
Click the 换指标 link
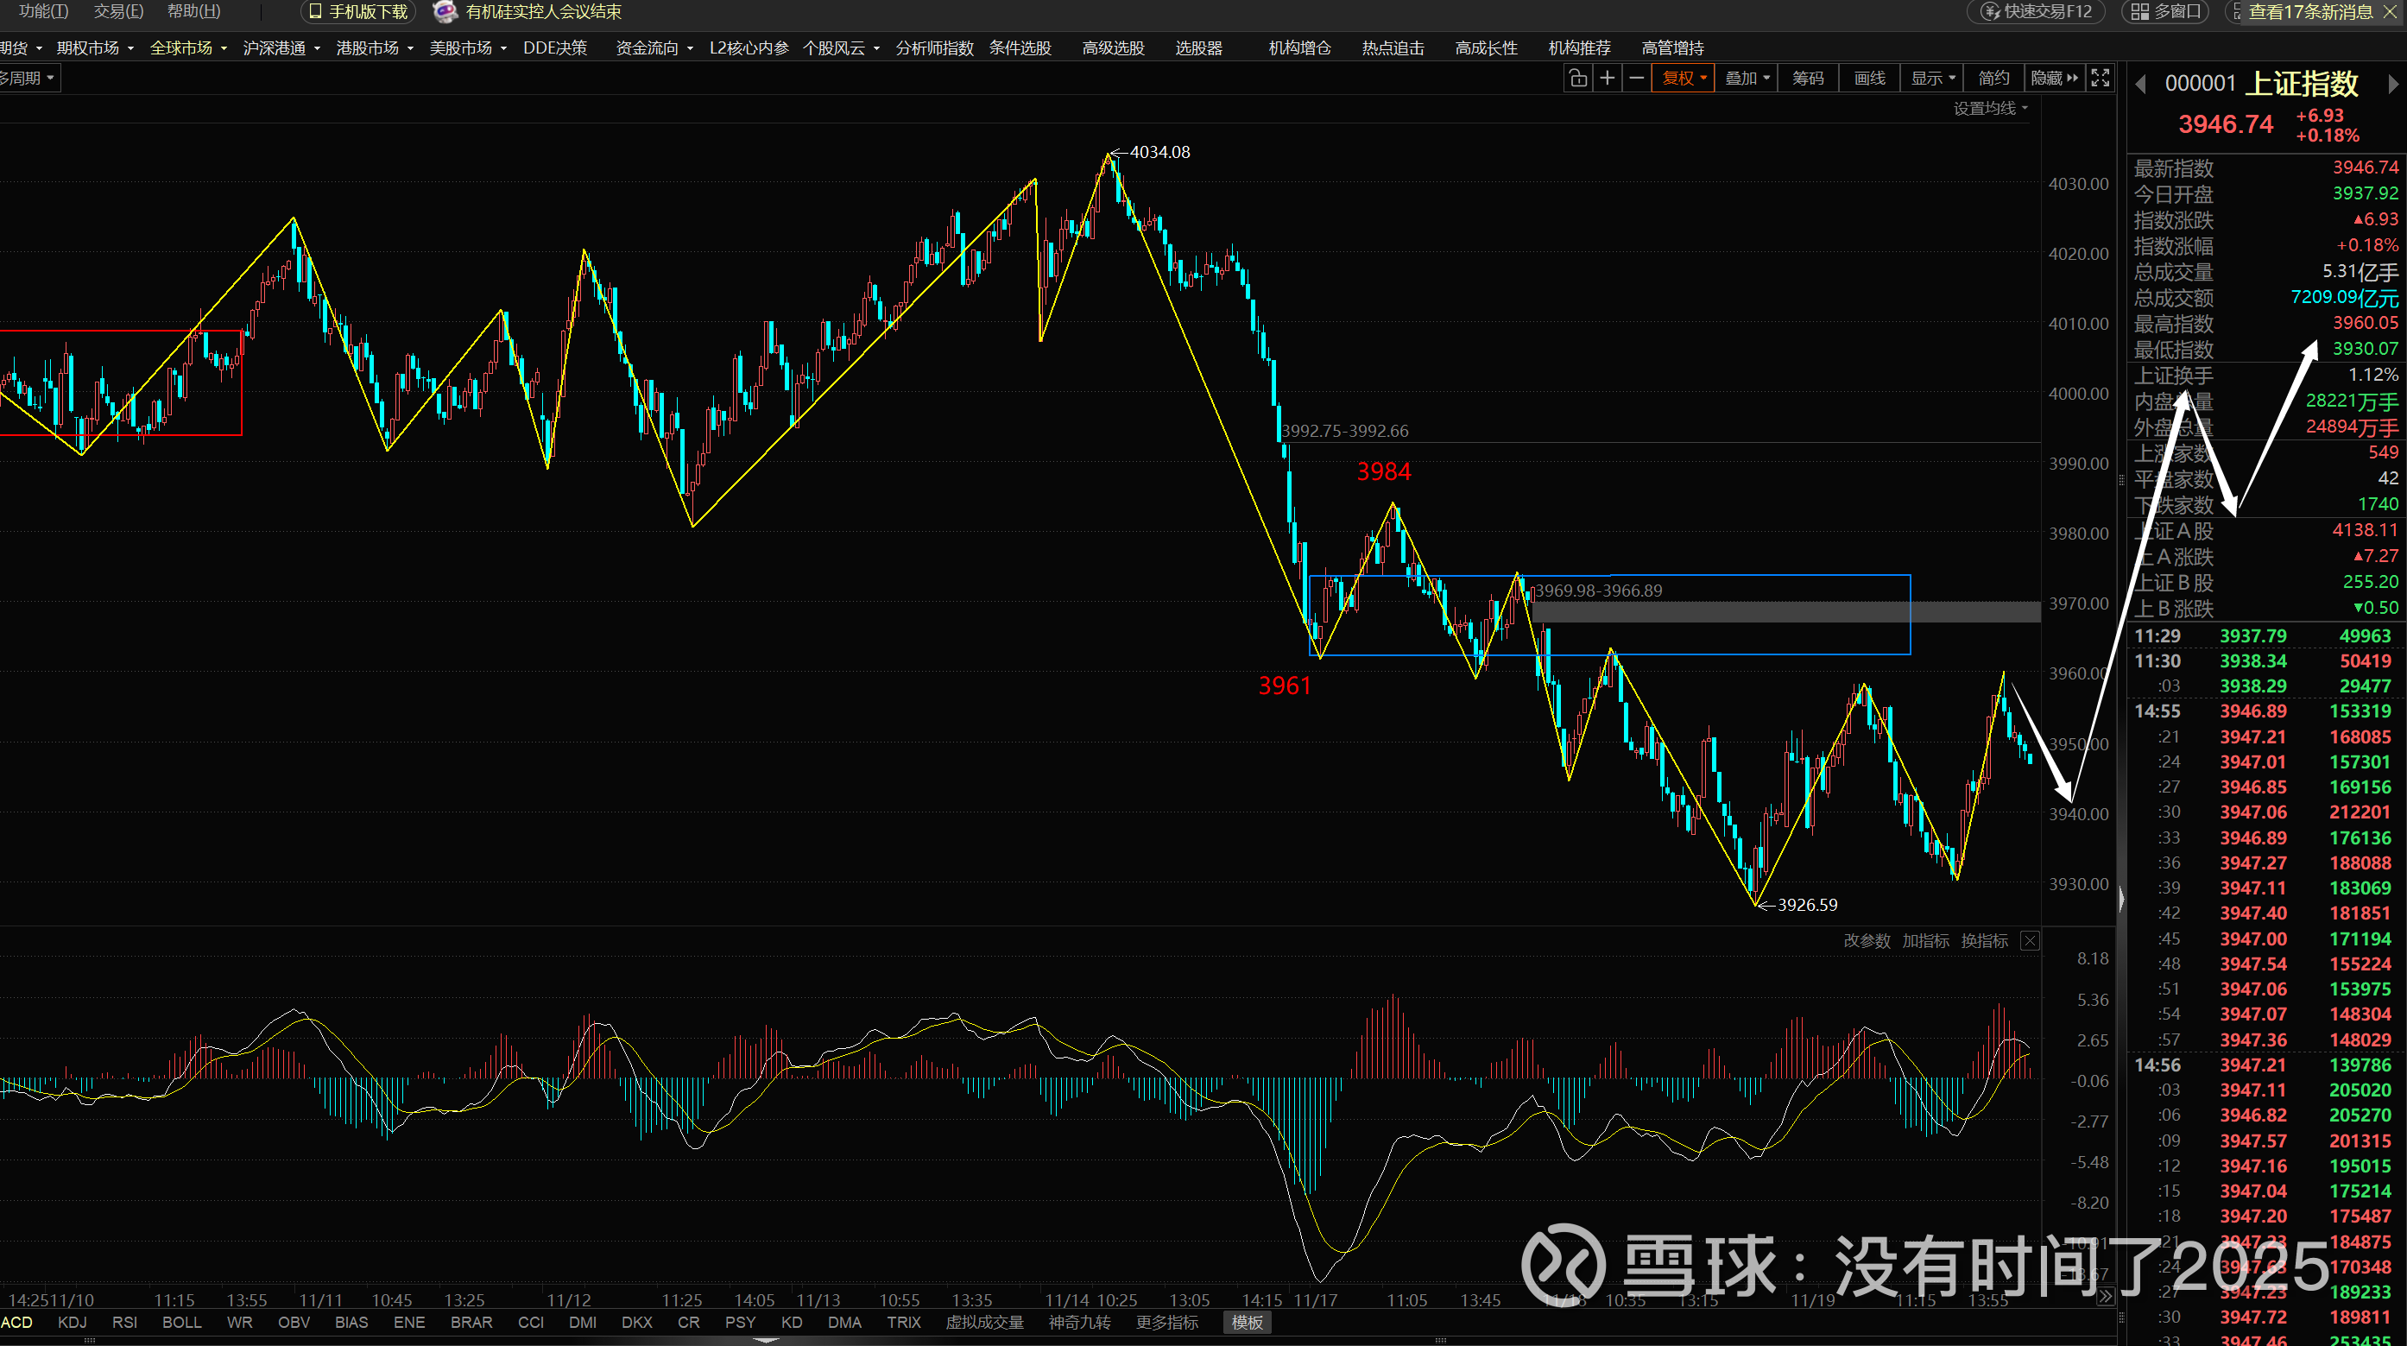pyautogui.click(x=1984, y=941)
